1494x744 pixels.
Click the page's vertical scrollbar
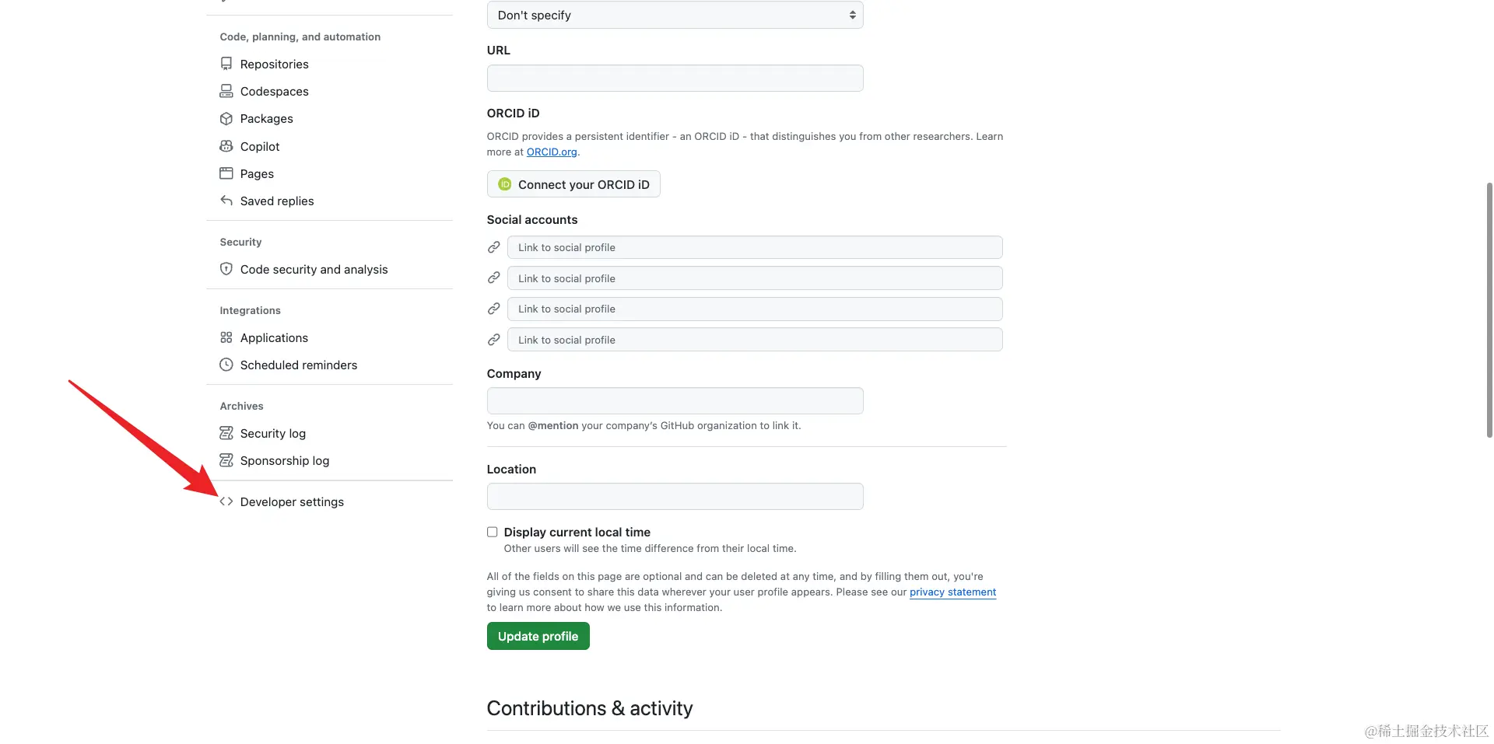pos(1489,311)
